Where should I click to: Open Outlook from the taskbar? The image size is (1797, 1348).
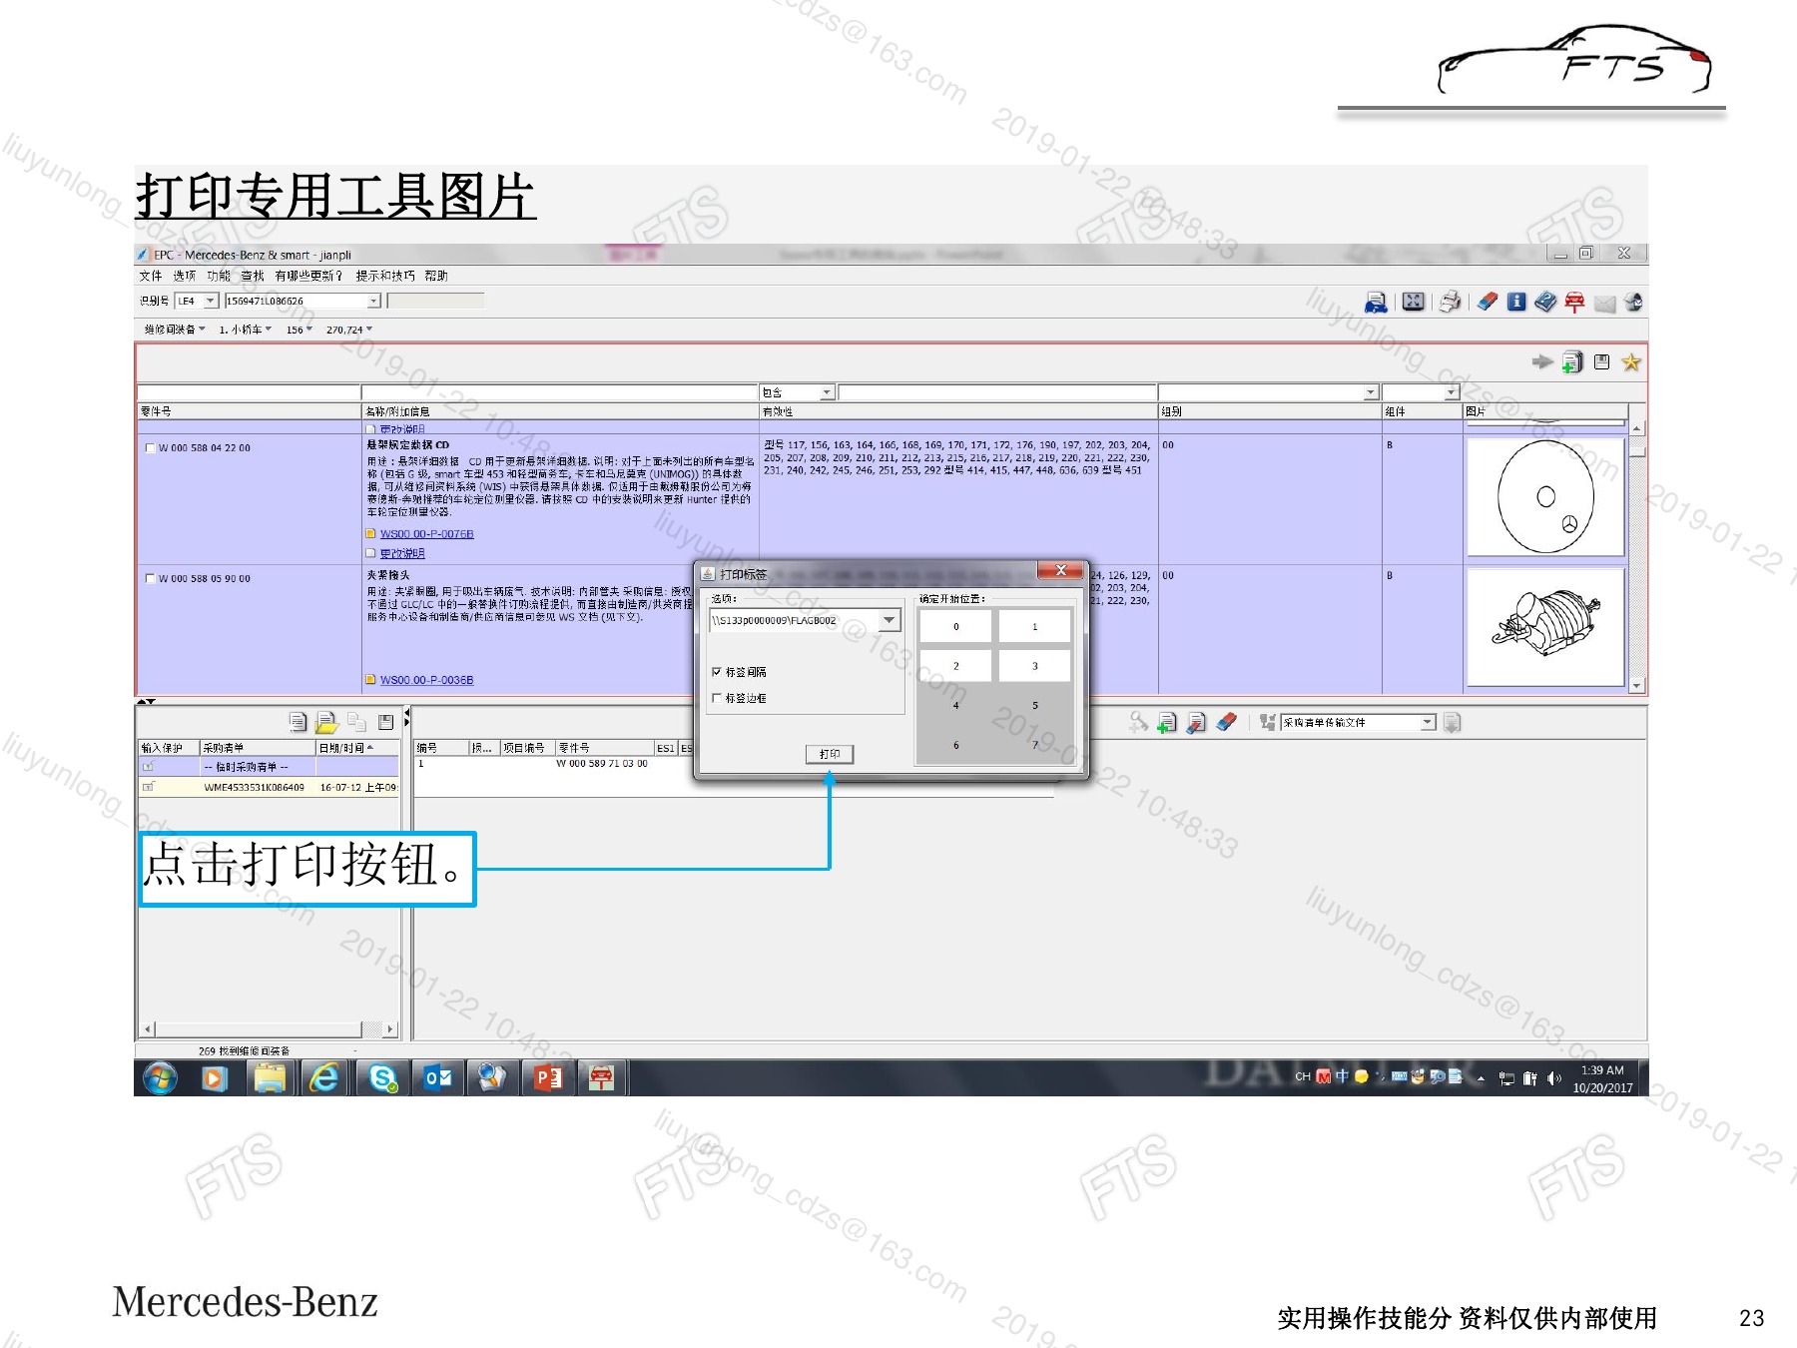[438, 1077]
